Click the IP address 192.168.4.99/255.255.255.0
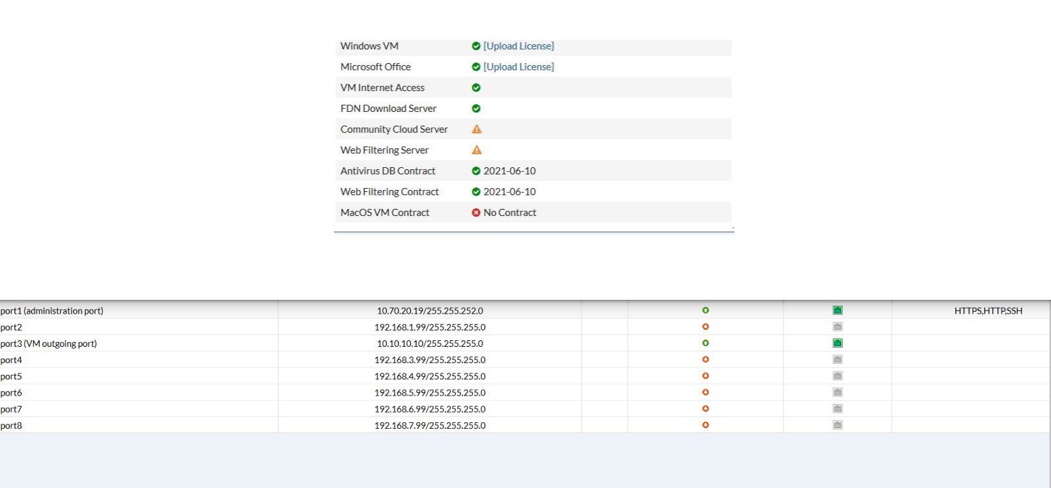This screenshot has height=488, width=1051. (x=430, y=376)
